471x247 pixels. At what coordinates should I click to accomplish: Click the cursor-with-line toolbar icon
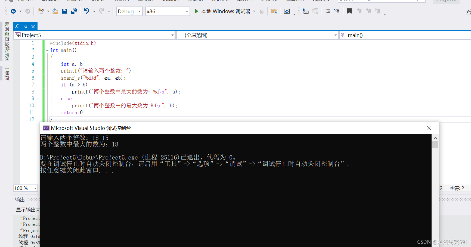pyautogui.click(x=306, y=11)
